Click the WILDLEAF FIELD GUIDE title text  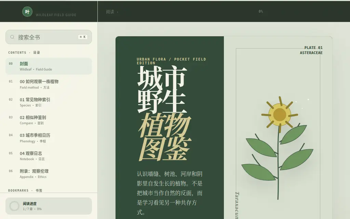click(56, 15)
